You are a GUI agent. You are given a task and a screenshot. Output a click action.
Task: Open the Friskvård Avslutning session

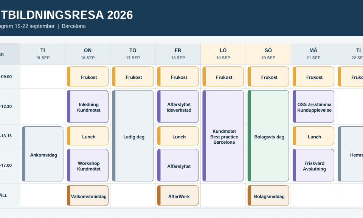pos(313,165)
